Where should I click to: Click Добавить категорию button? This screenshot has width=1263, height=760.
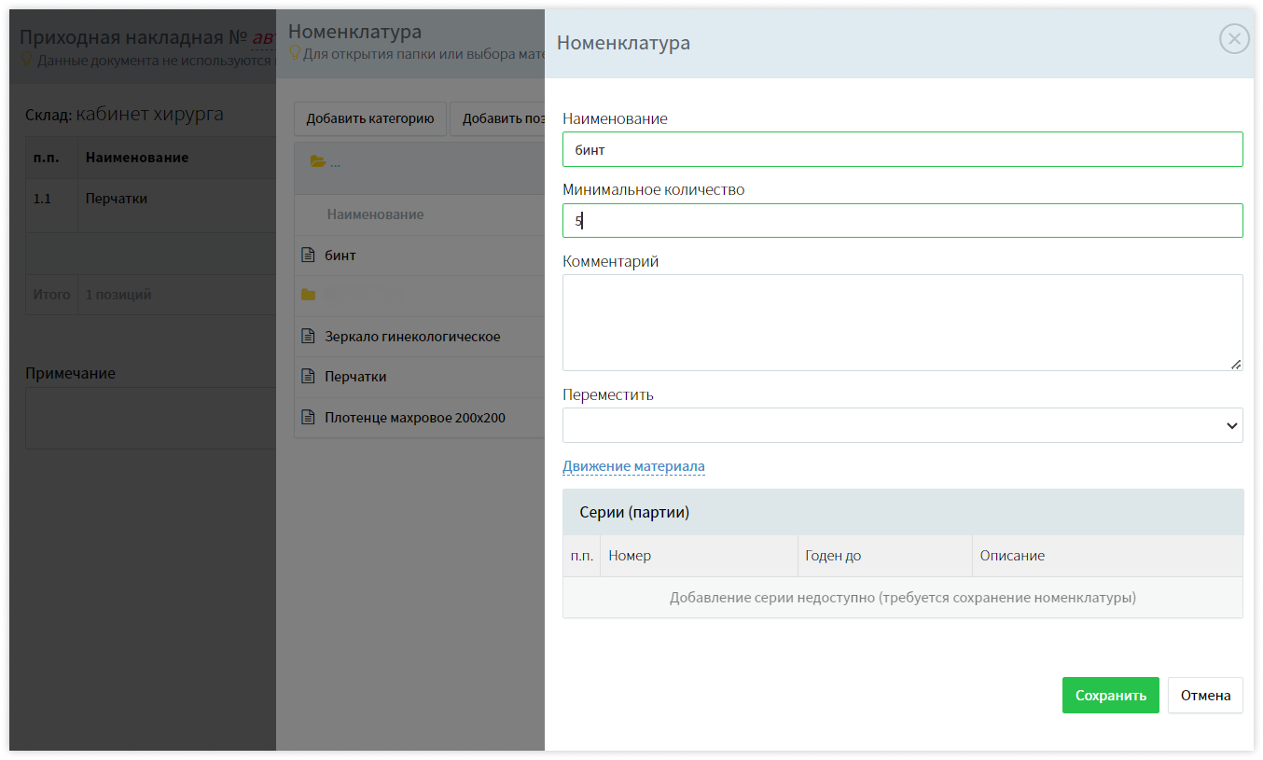tap(370, 118)
